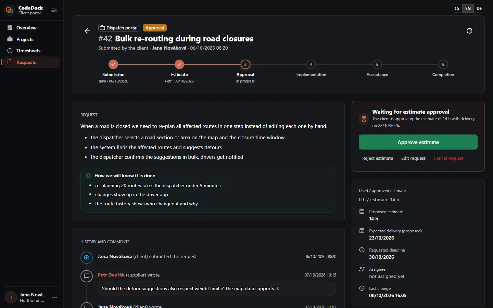This screenshot has height=308, width=493.
Task: Select the Estimate step marker
Action: pos(179,64)
